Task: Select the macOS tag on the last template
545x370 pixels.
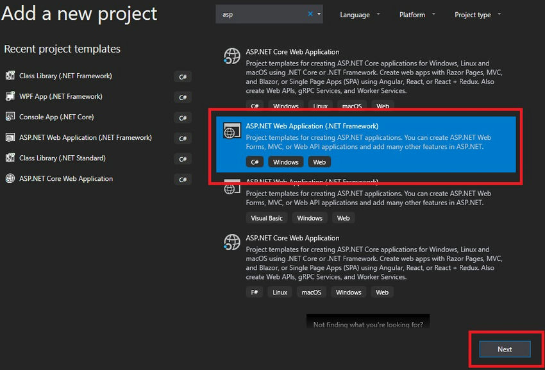Action: tap(311, 292)
